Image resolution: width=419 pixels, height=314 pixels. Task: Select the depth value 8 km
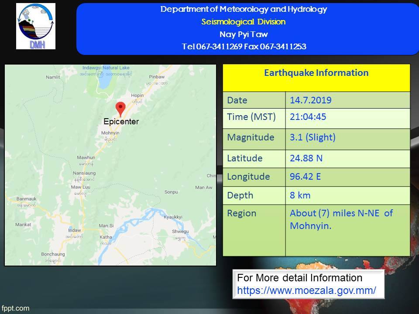[x=300, y=195]
